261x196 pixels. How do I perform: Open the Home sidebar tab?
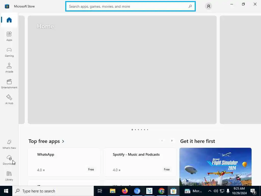coord(9,20)
